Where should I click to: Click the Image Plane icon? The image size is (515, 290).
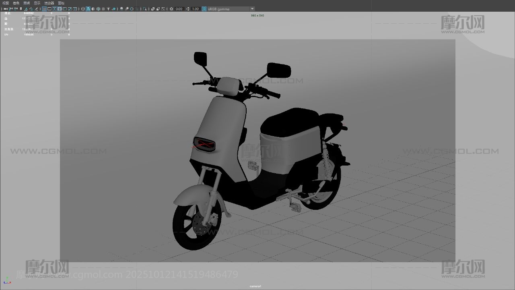(x=26, y=9)
